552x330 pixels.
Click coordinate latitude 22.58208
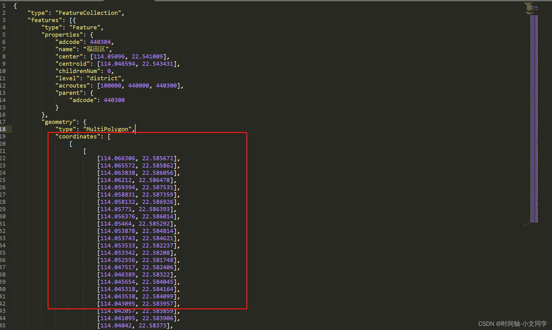[156, 253]
